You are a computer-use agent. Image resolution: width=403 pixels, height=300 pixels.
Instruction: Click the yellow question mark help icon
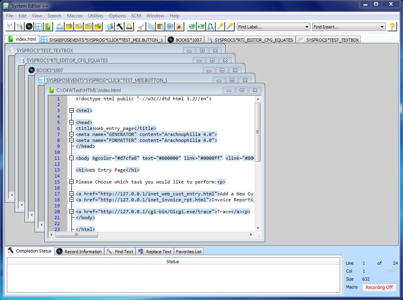(392, 27)
